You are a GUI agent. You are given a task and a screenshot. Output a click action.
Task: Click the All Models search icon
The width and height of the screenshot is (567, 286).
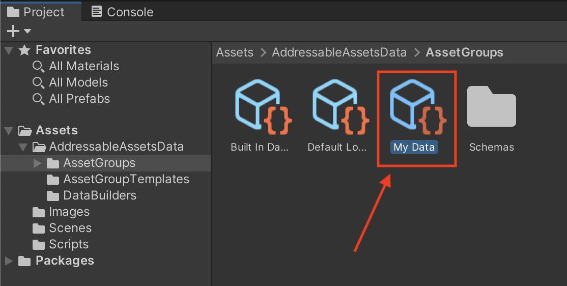pyautogui.click(x=38, y=83)
